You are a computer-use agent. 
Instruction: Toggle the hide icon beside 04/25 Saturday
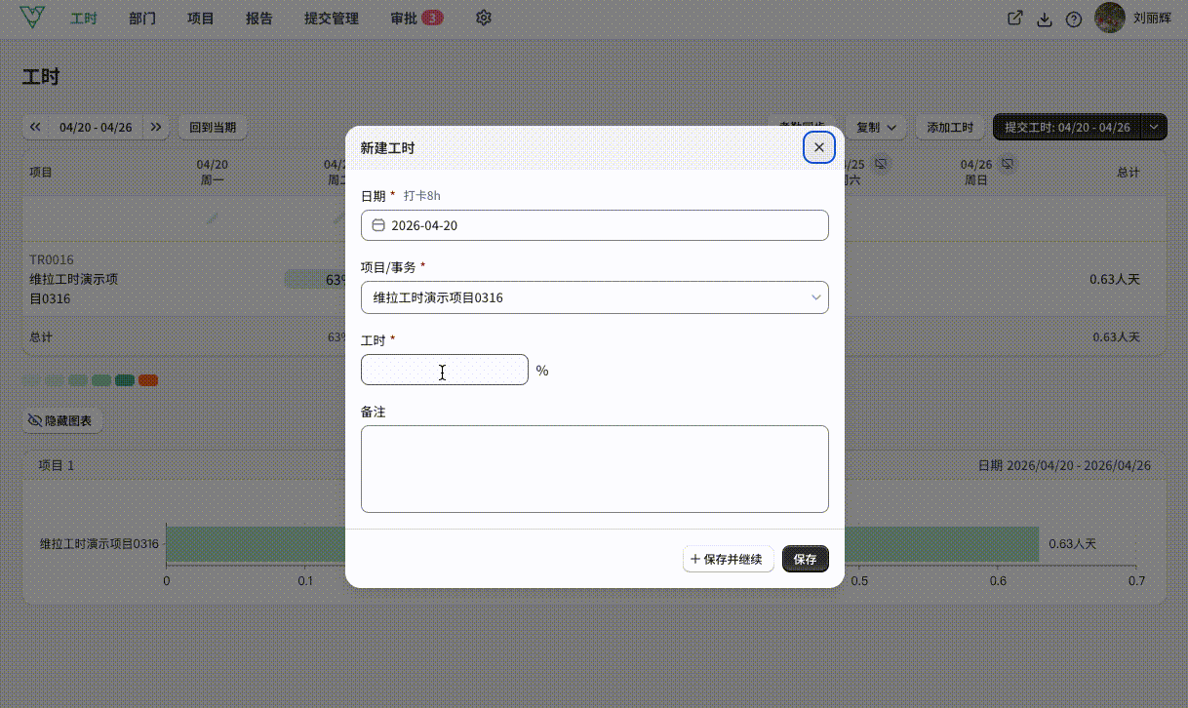[x=881, y=163]
